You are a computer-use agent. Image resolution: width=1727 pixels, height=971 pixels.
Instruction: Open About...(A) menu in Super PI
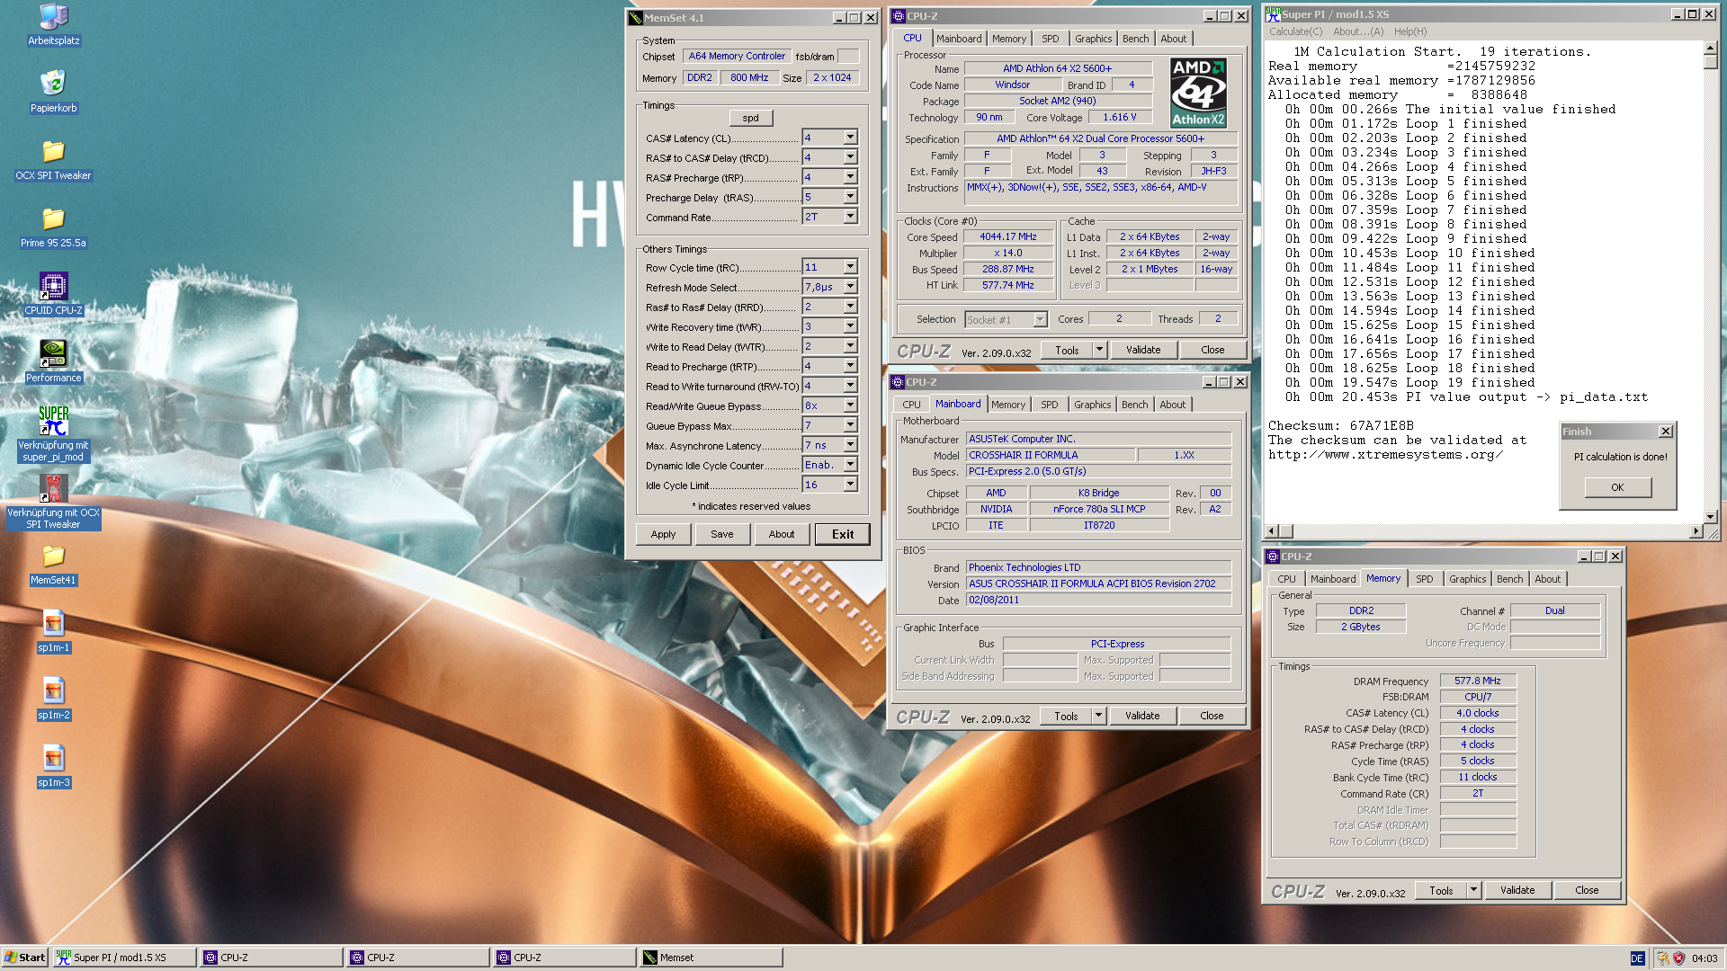1358,31
